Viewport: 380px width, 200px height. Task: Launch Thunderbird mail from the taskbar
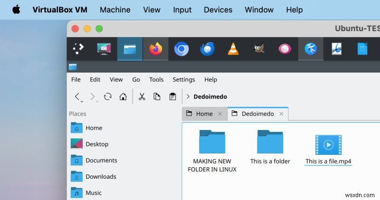(x=207, y=49)
